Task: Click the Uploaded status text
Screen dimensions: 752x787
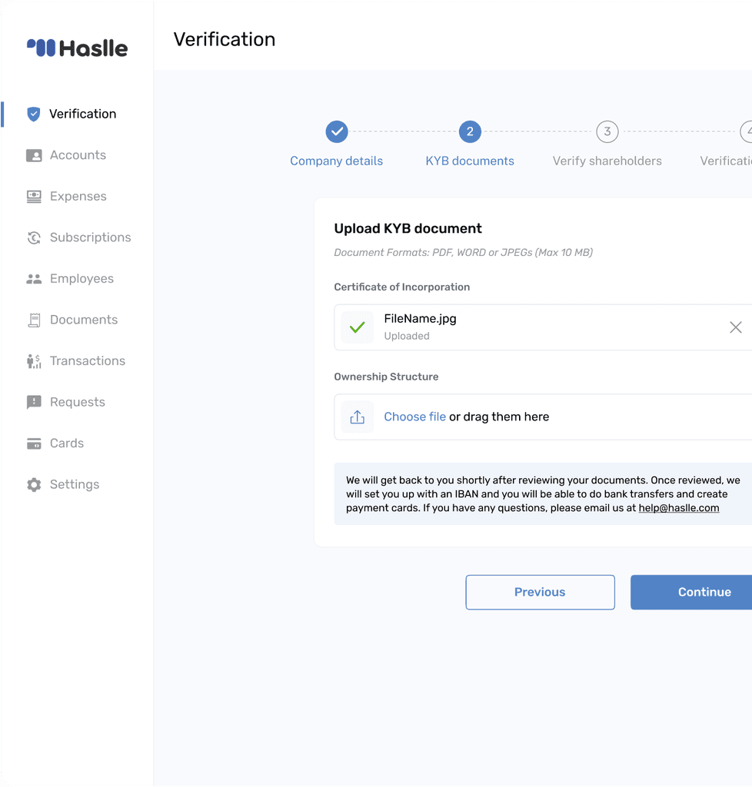Action: click(x=407, y=336)
